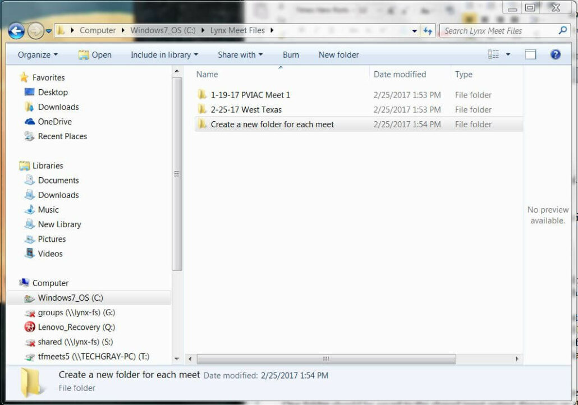Click the Help question mark icon
This screenshot has width=578, height=405.
[555, 54]
